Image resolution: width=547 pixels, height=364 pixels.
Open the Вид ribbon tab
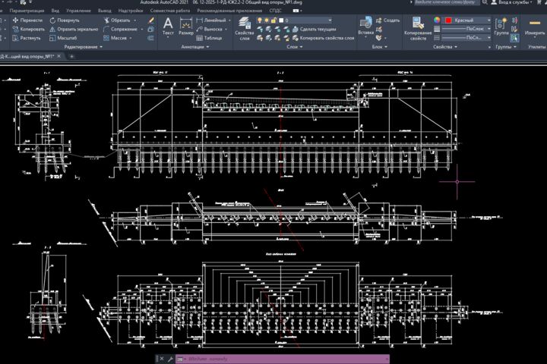click(x=55, y=11)
